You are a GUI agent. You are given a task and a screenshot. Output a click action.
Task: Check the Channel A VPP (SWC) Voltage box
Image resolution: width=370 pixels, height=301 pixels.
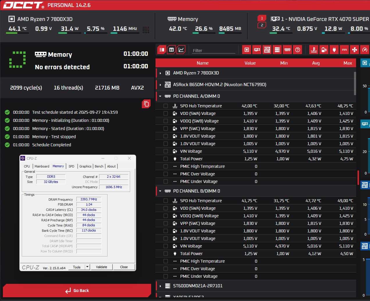tap(166, 129)
